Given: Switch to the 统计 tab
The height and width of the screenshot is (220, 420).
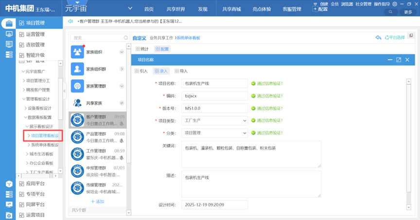Looking at the screenshot, I should point(142,49).
